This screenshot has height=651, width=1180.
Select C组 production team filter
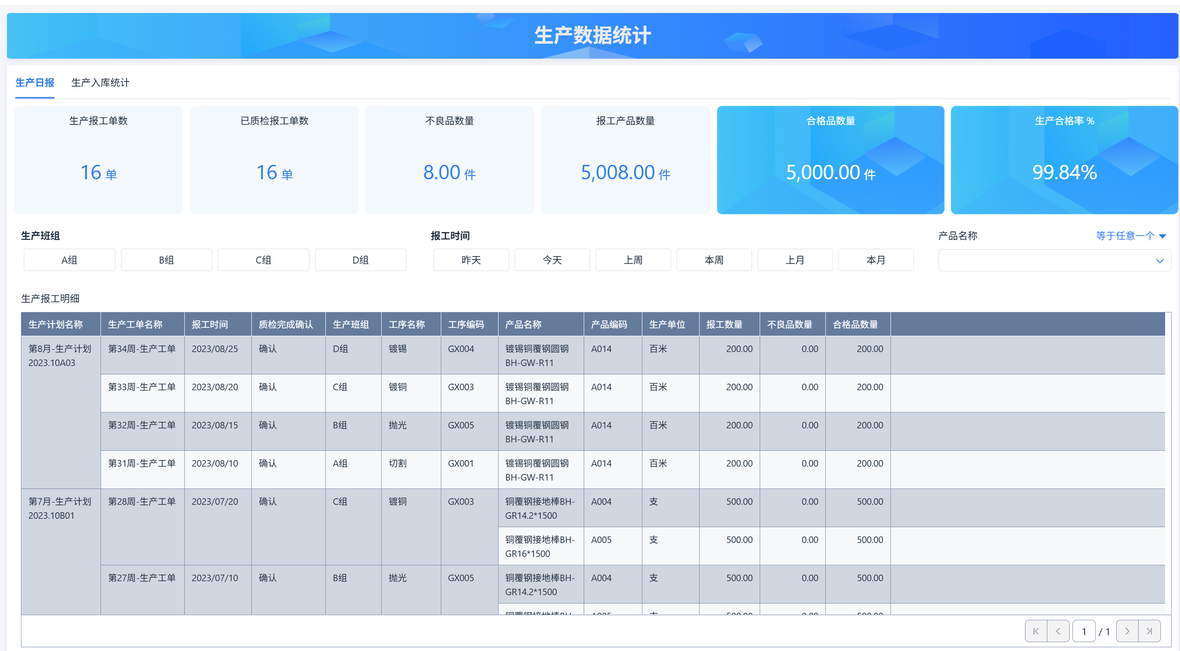(x=263, y=260)
